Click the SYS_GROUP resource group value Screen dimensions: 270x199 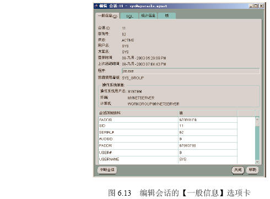pos(133,78)
